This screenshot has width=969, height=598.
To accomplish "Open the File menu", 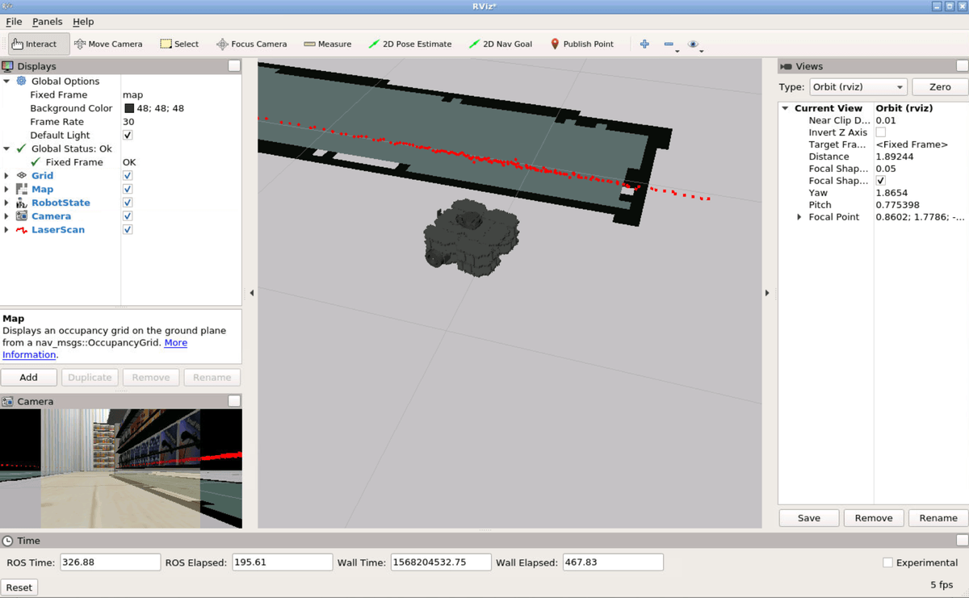I will (14, 22).
